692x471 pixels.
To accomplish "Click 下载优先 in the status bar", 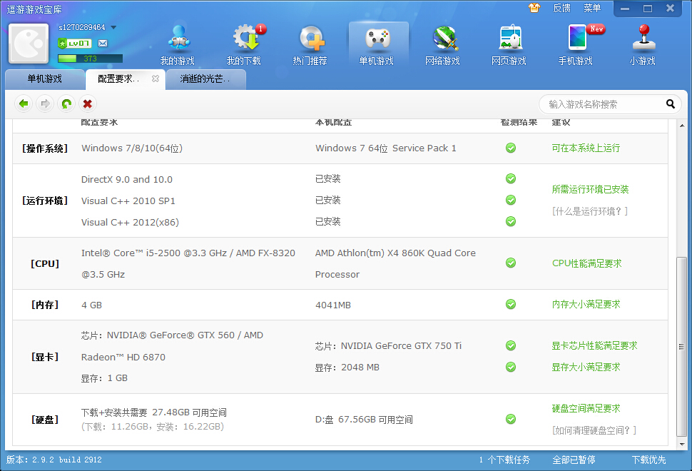I will (648, 460).
